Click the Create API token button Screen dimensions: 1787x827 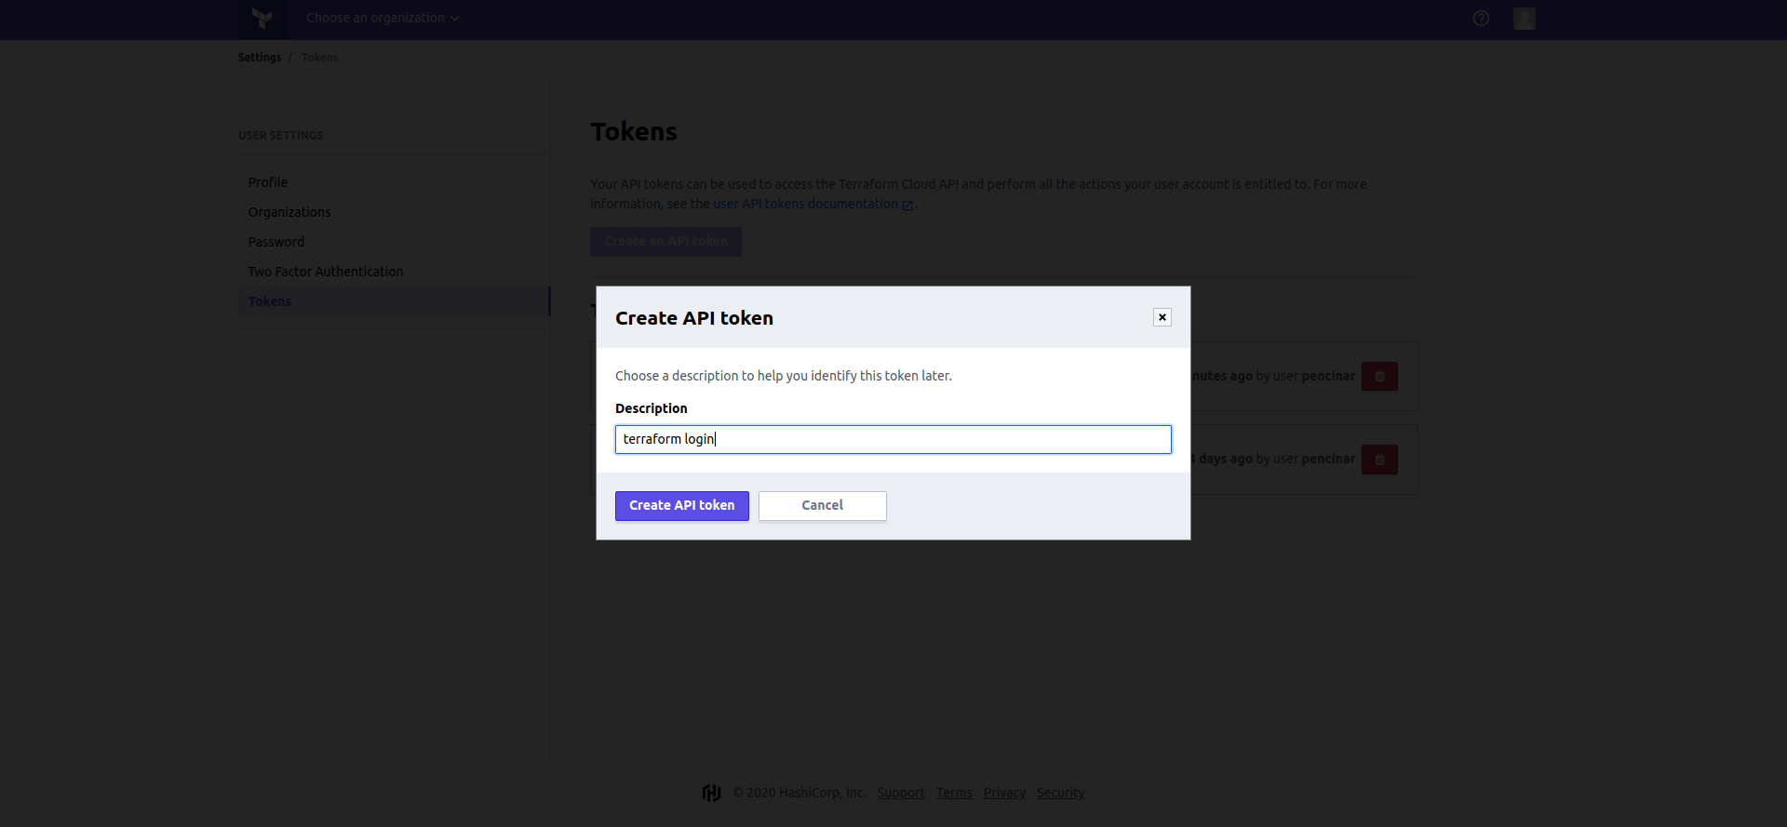pos(681,505)
